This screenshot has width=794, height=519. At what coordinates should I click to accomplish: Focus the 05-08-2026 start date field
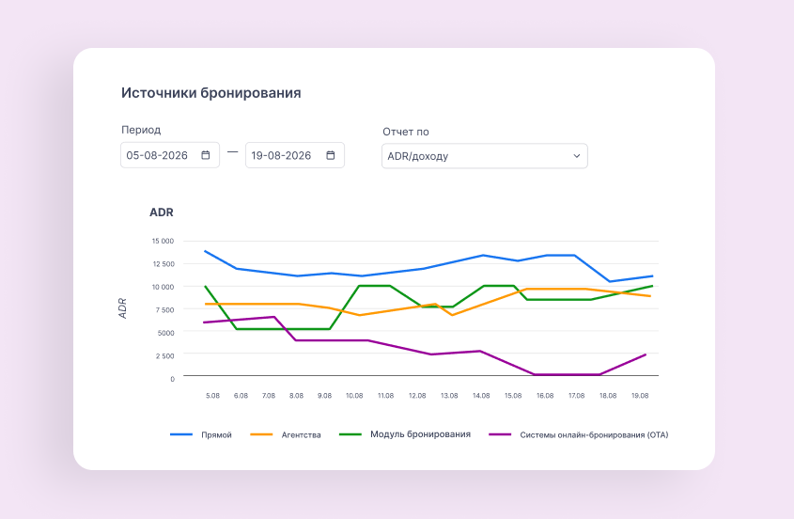point(170,155)
